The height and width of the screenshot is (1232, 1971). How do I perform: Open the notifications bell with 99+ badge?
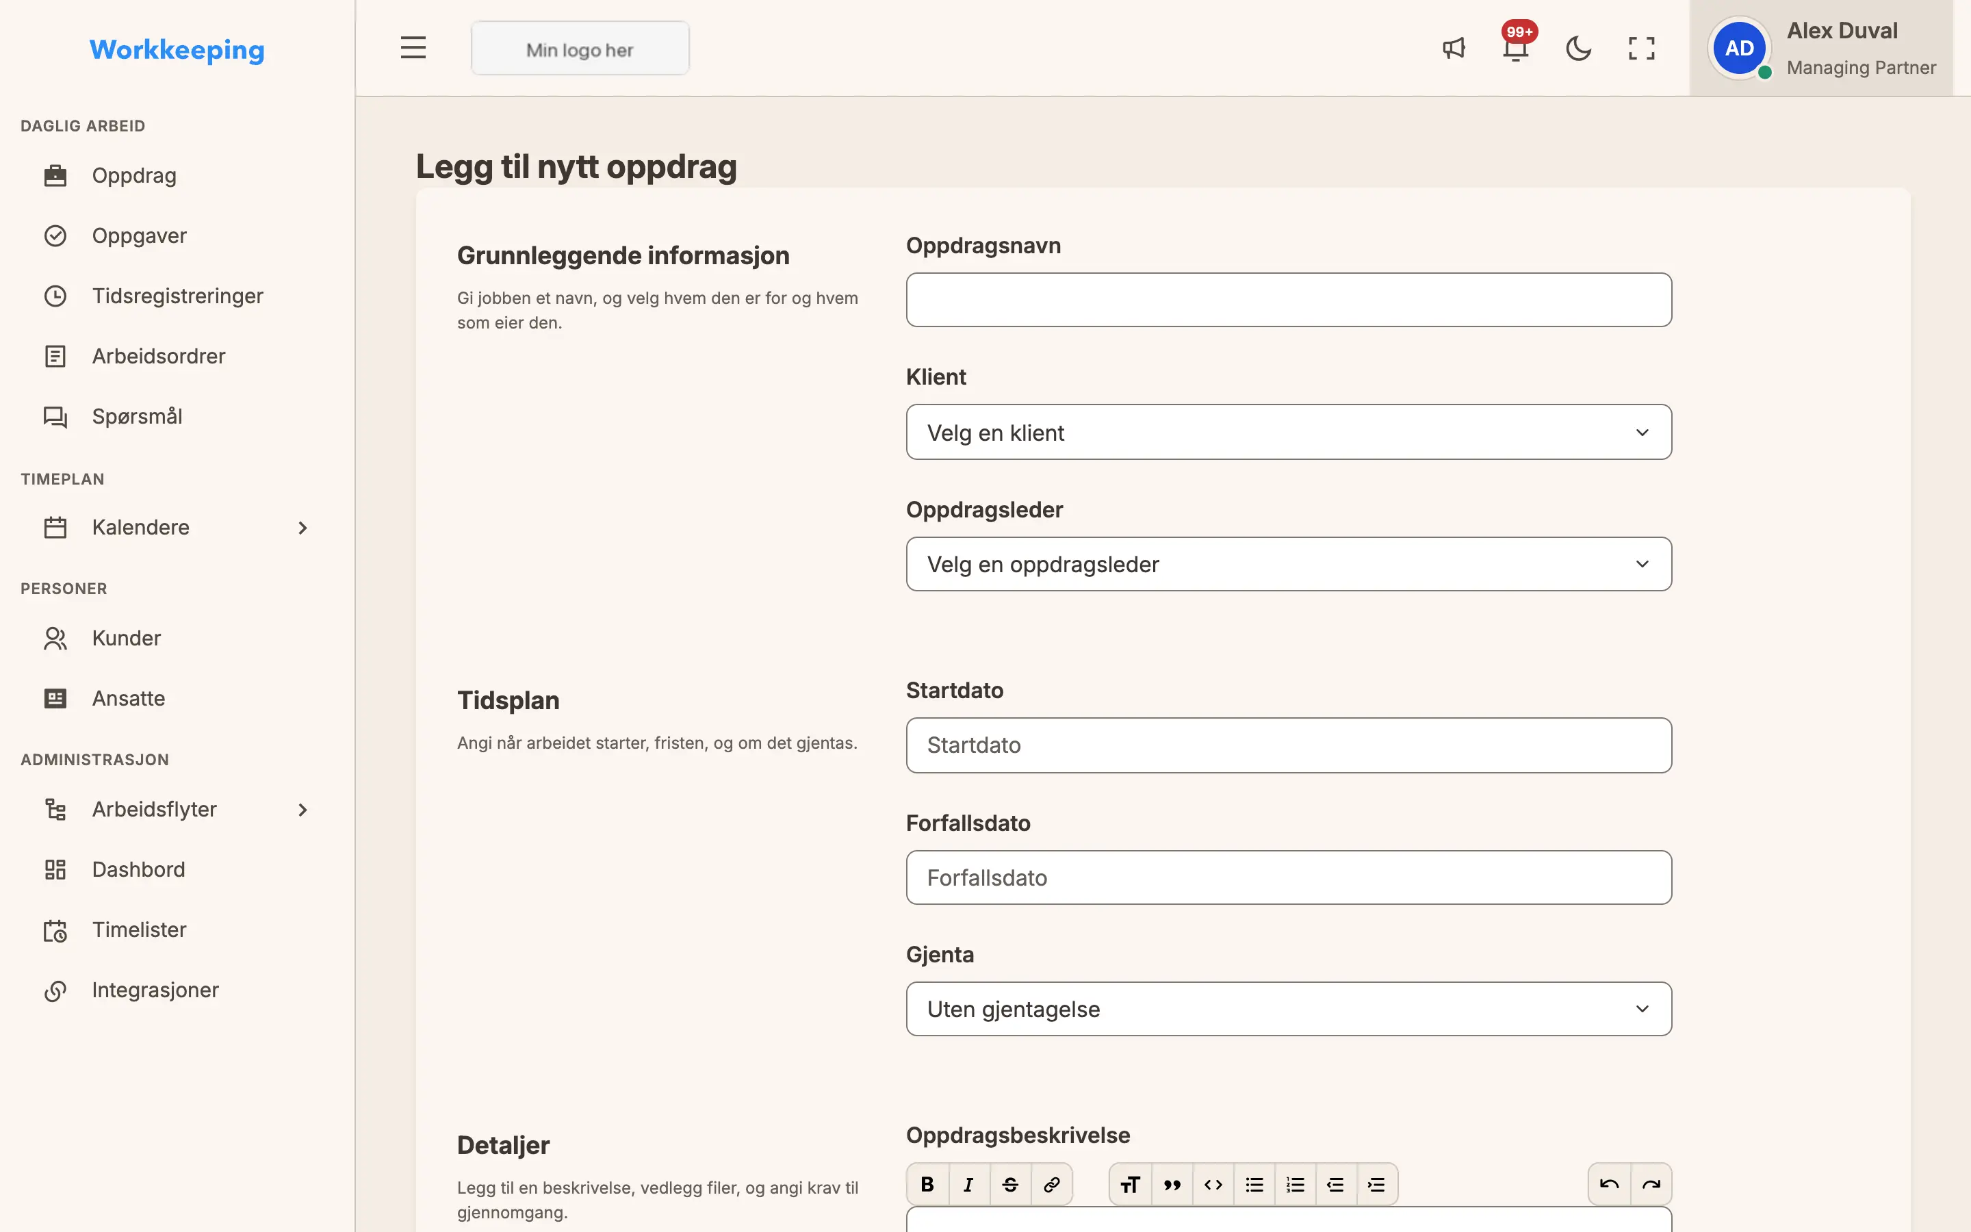point(1516,49)
